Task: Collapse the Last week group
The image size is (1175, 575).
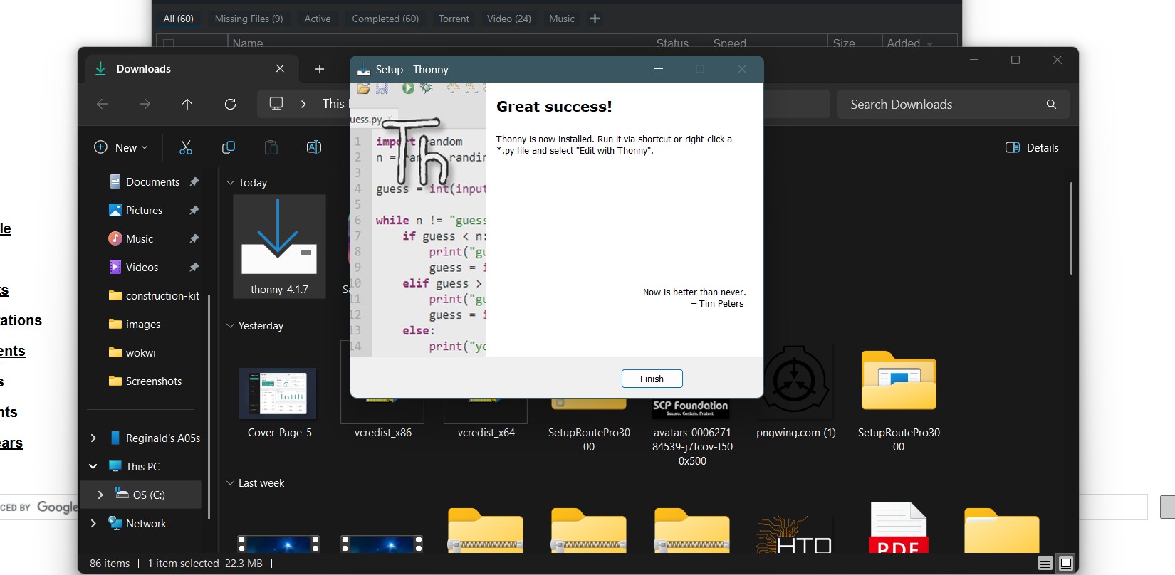Action: pos(230,483)
